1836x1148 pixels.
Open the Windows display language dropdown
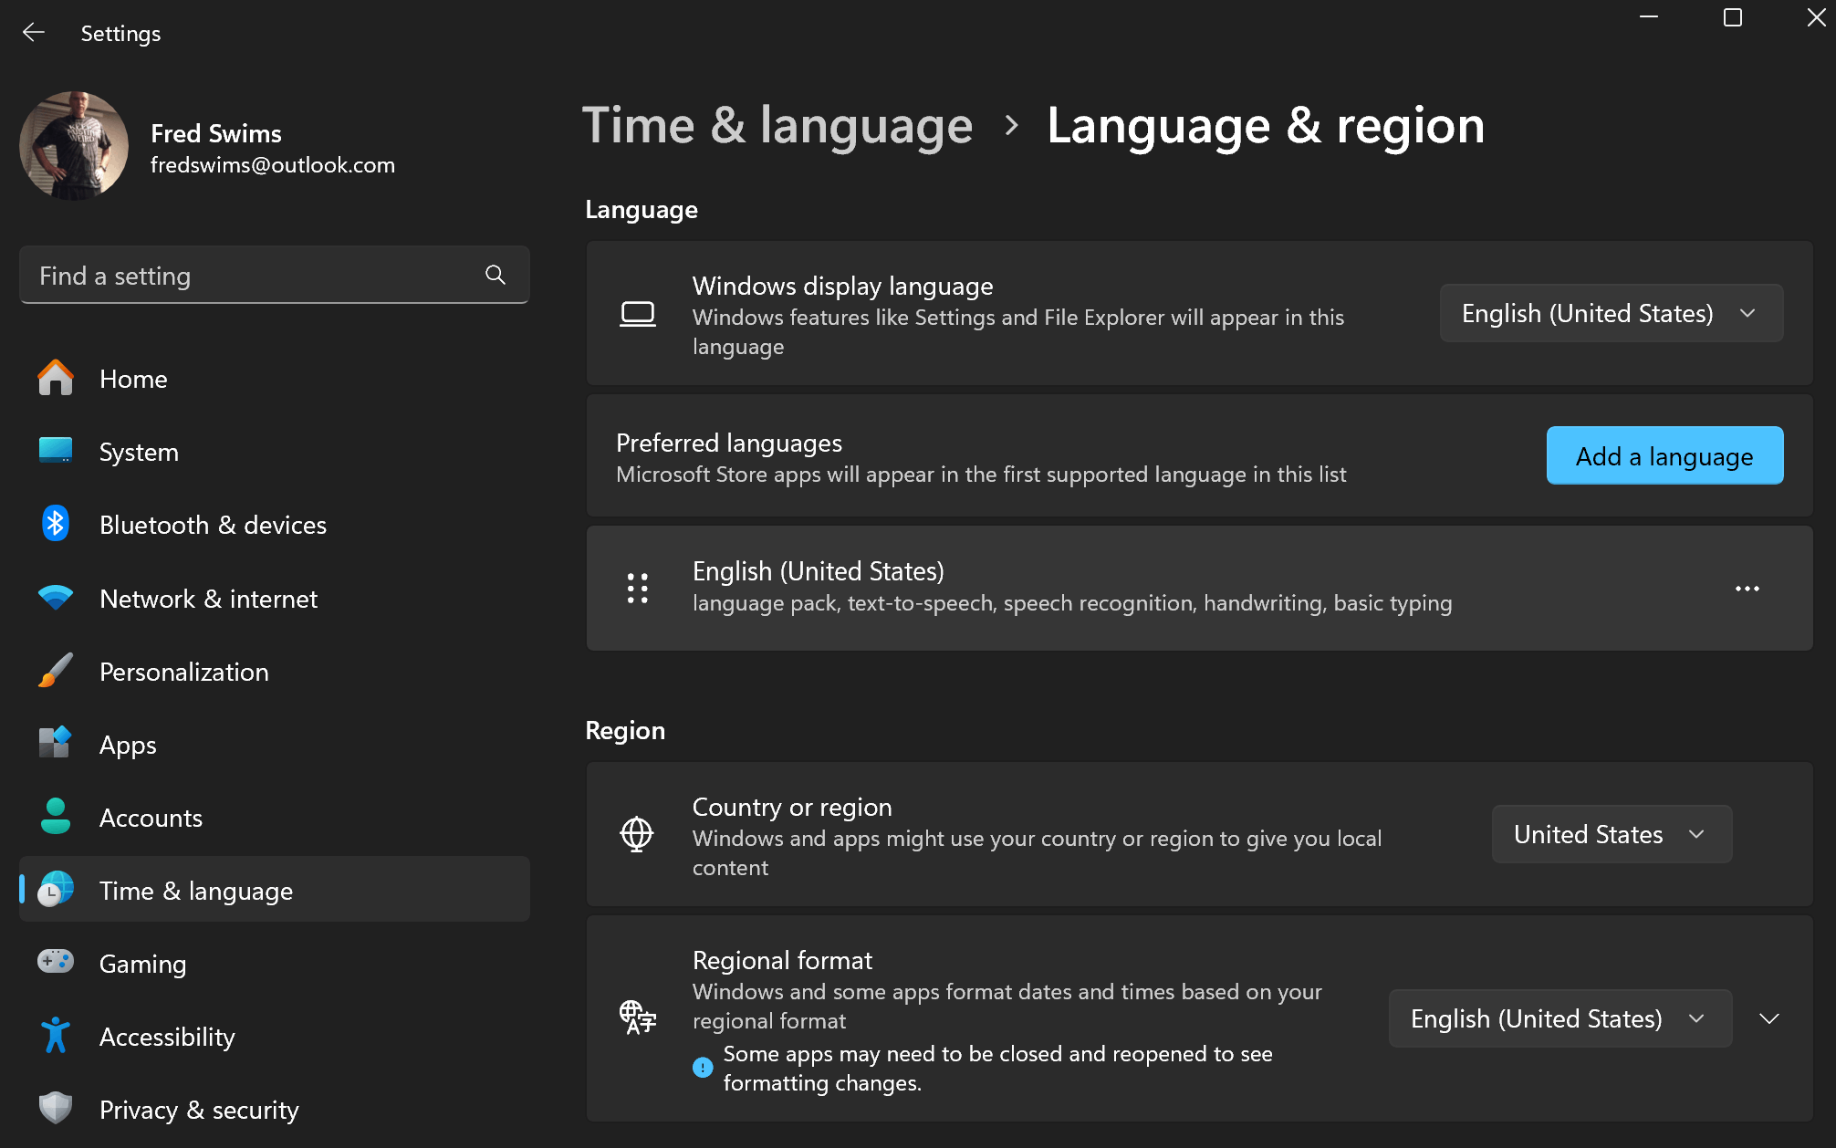click(x=1611, y=313)
